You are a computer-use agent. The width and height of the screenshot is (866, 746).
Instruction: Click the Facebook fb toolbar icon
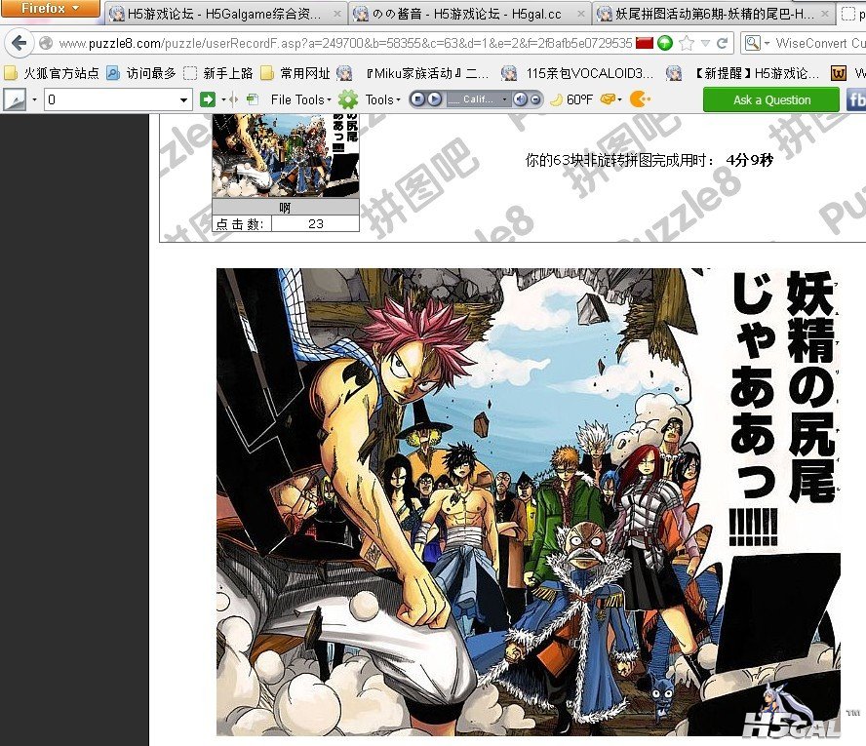tap(855, 99)
